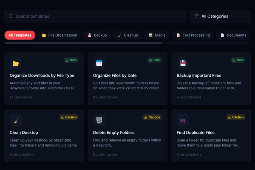Click '2 customizations' on Find Duplicate Files
255x170 pixels.
click(189, 154)
